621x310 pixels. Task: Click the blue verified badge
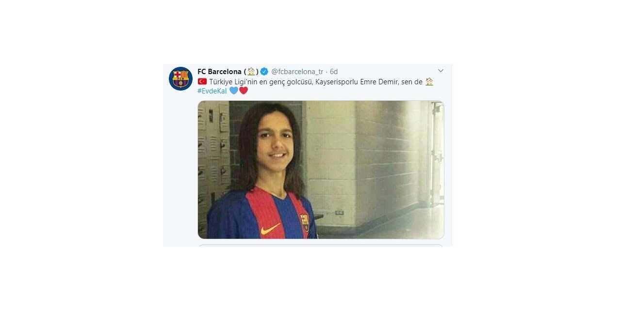[264, 72]
